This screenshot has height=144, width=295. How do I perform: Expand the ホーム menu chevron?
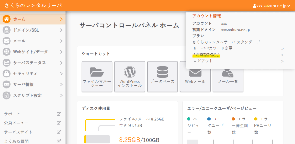pyautogui.click(x=61, y=19)
